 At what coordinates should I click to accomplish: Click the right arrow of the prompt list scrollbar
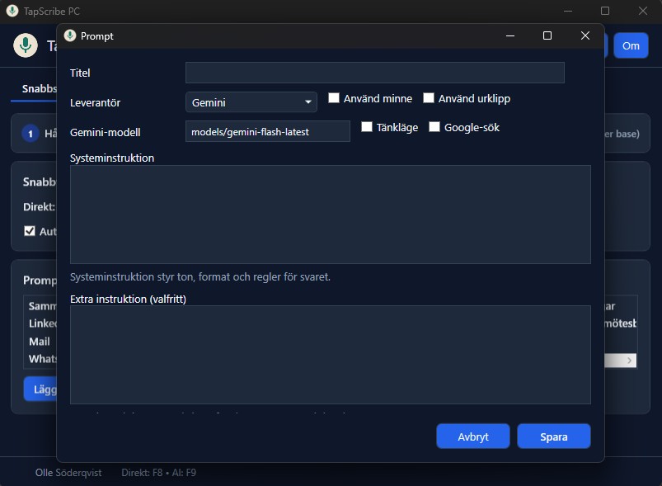click(x=630, y=361)
